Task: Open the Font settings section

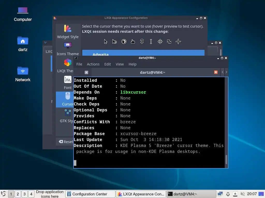Action: pos(68,82)
